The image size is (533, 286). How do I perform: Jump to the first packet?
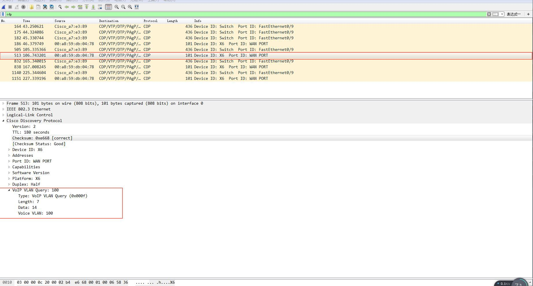click(87, 7)
